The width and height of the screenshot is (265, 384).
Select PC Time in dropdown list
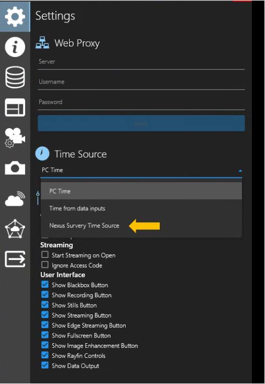[x=141, y=191]
